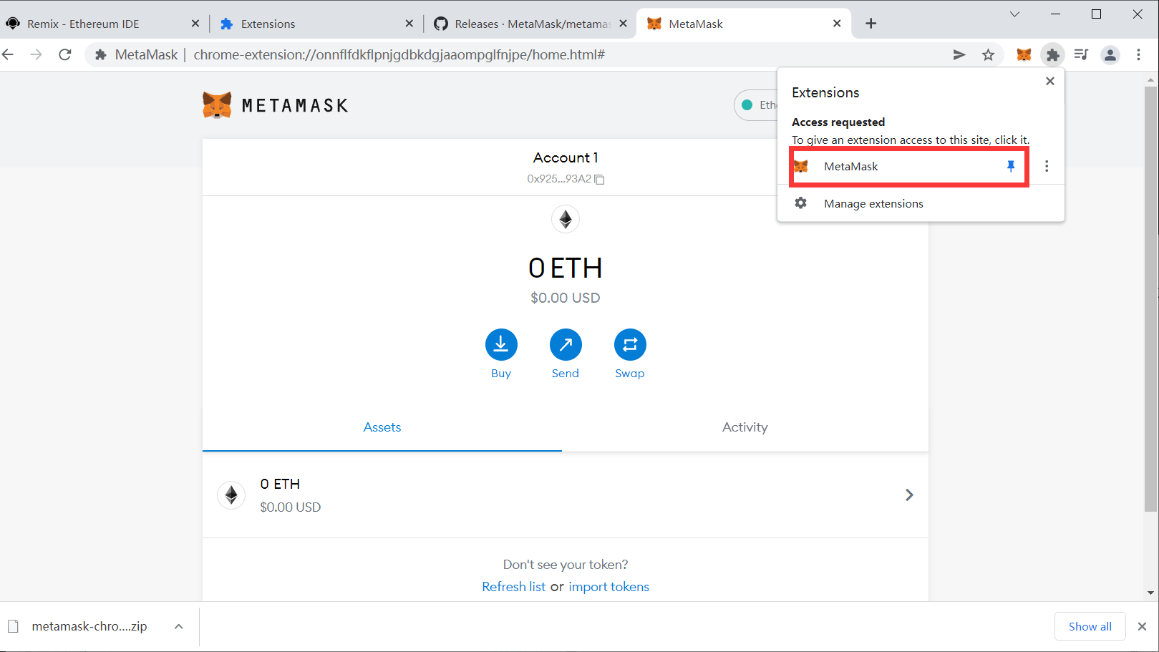The image size is (1159, 652).
Task: Close the Extensions popup
Action: click(1050, 81)
